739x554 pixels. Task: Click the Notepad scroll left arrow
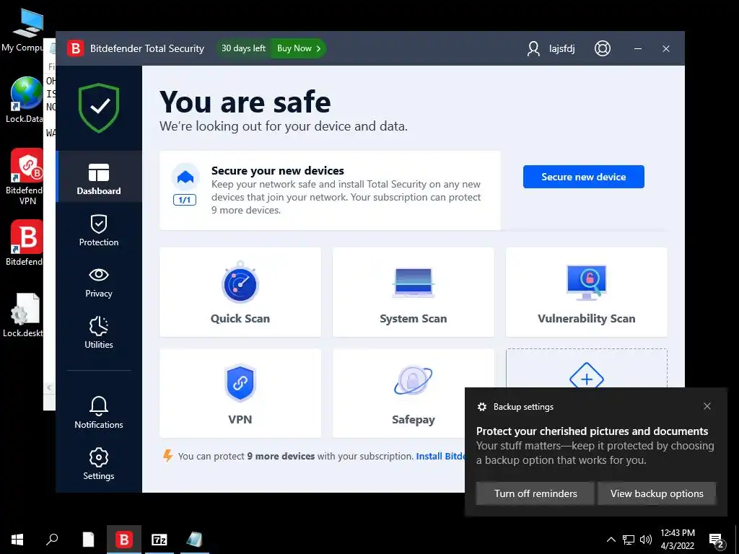(50, 387)
